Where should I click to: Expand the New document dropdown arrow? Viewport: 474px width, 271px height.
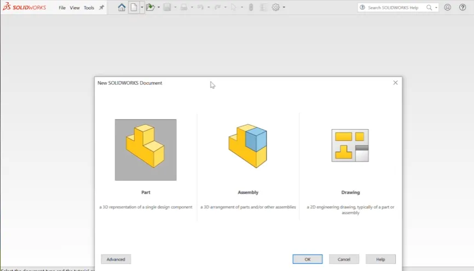142,7
